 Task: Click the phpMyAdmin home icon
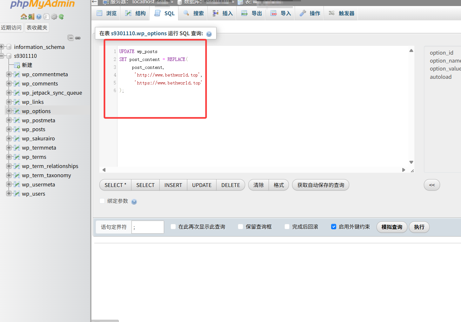click(23, 17)
